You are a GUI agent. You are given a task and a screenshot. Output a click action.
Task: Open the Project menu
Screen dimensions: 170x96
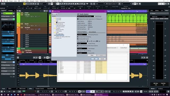click(x=11, y=1)
